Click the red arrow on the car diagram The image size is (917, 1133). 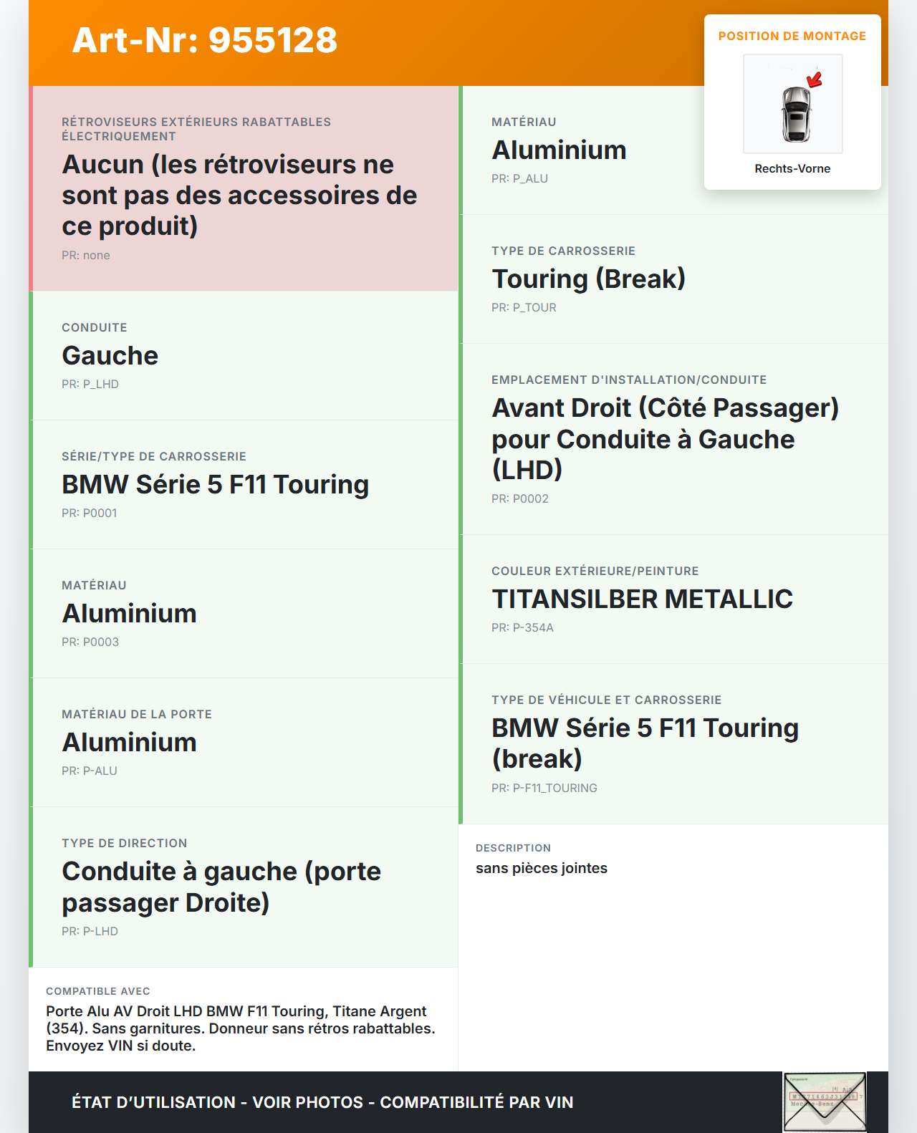click(815, 79)
